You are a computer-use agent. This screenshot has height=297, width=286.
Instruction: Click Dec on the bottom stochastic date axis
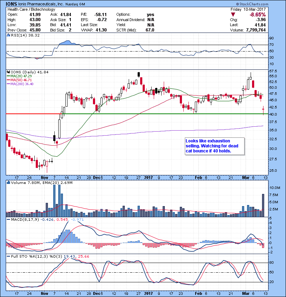(x=97, y=293)
